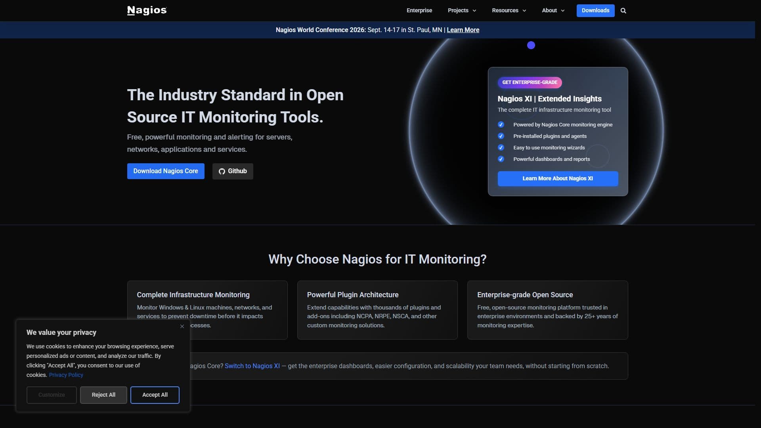
Task: Open the Github button
Action: pyautogui.click(x=233, y=171)
